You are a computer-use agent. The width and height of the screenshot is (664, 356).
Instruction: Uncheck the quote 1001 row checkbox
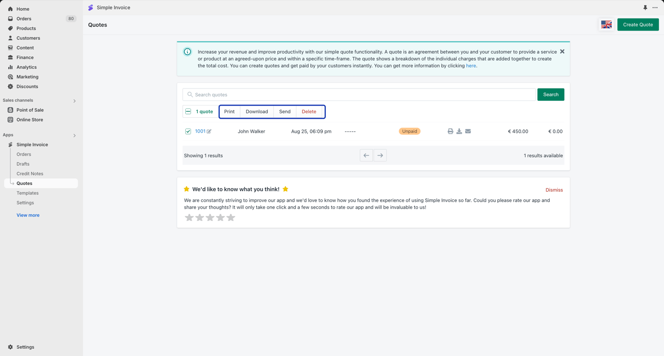point(188,131)
